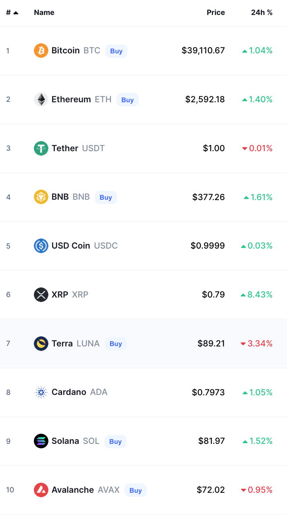Click the XRP black logo icon

[41, 295]
